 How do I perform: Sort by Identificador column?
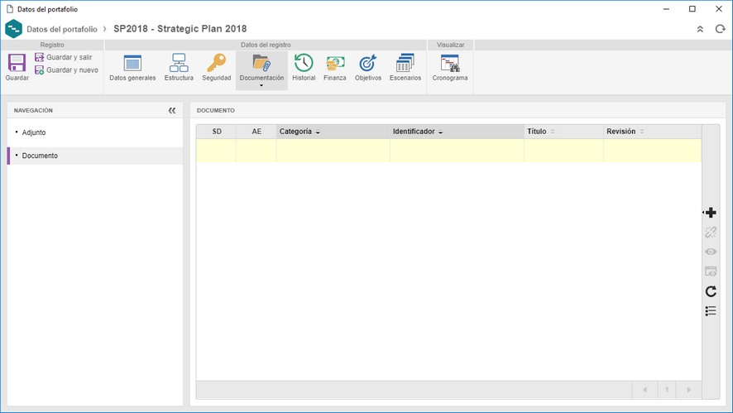[457, 132]
